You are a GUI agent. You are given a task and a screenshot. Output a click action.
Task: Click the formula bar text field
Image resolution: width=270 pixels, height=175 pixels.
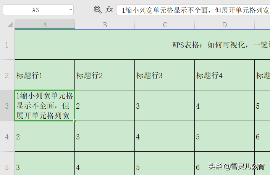pyautogui.click(x=193, y=10)
